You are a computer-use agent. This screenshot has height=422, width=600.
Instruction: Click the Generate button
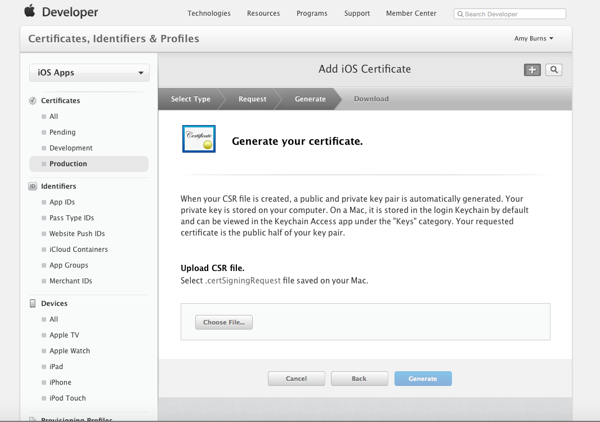point(423,378)
